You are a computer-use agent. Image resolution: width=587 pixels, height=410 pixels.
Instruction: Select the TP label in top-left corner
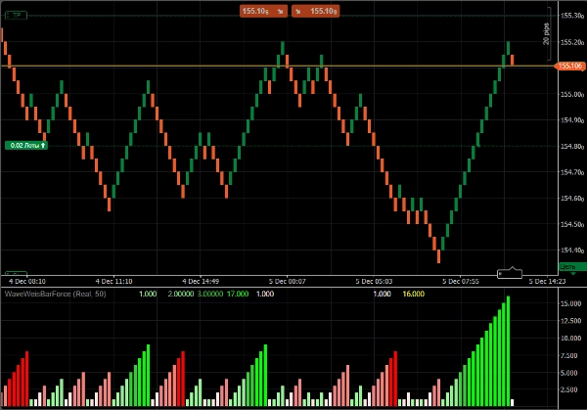pos(17,16)
